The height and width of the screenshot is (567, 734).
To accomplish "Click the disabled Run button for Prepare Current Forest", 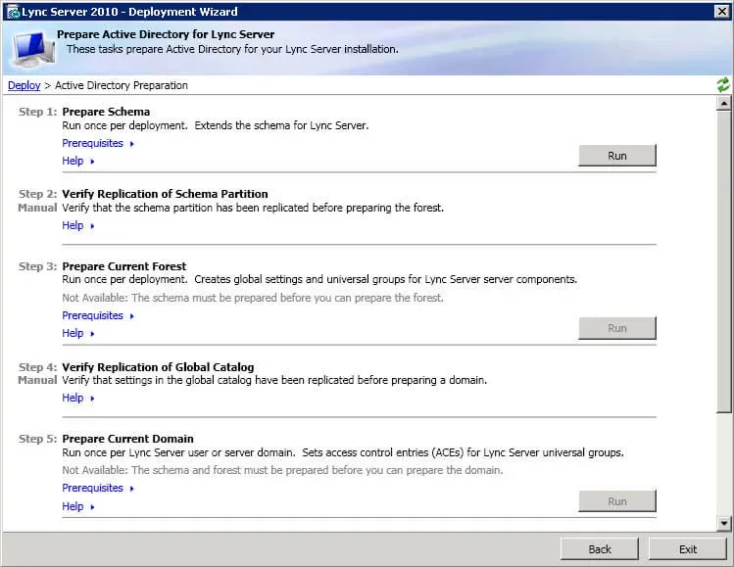I will tap(617, 328).
